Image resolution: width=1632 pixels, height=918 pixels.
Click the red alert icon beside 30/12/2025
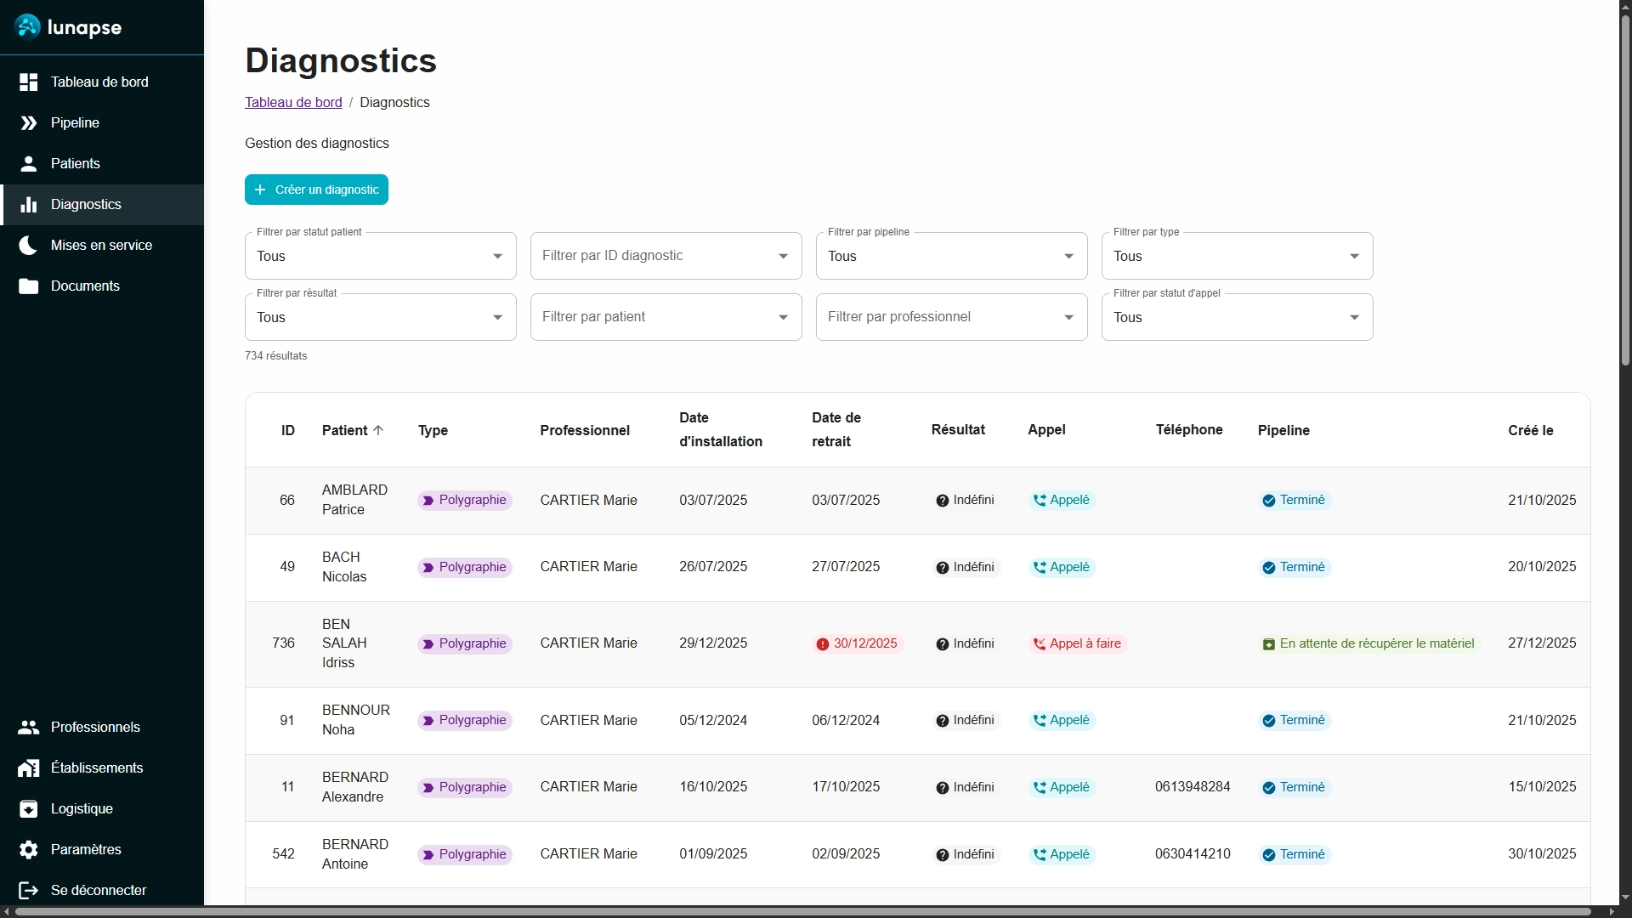(x=822, y=644)
